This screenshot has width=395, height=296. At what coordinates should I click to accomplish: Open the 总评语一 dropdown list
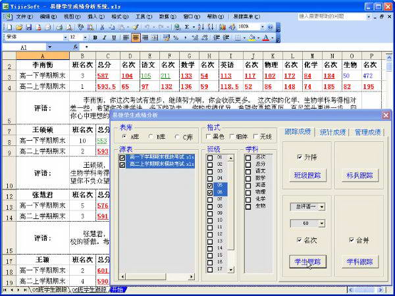tap(321, 207)
